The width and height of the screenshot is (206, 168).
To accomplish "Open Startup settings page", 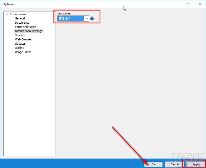I will pos(20,35).
